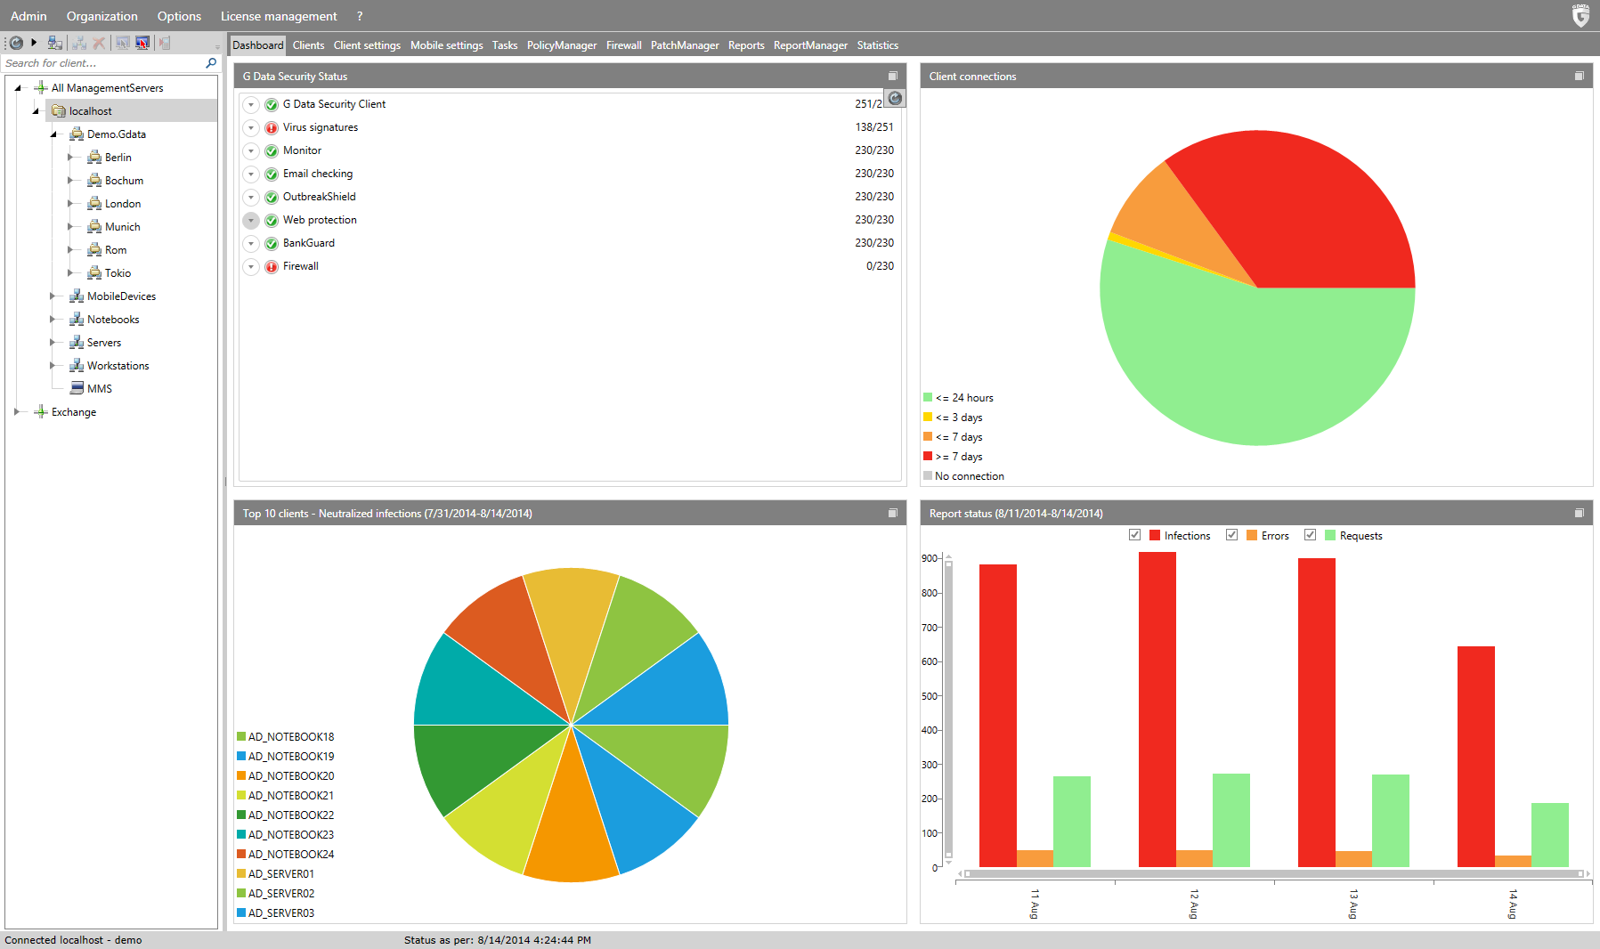This screenshot has width=1600, height=949.
Task: Click the G Data shield logo
Action: (x=1580, y=15)
